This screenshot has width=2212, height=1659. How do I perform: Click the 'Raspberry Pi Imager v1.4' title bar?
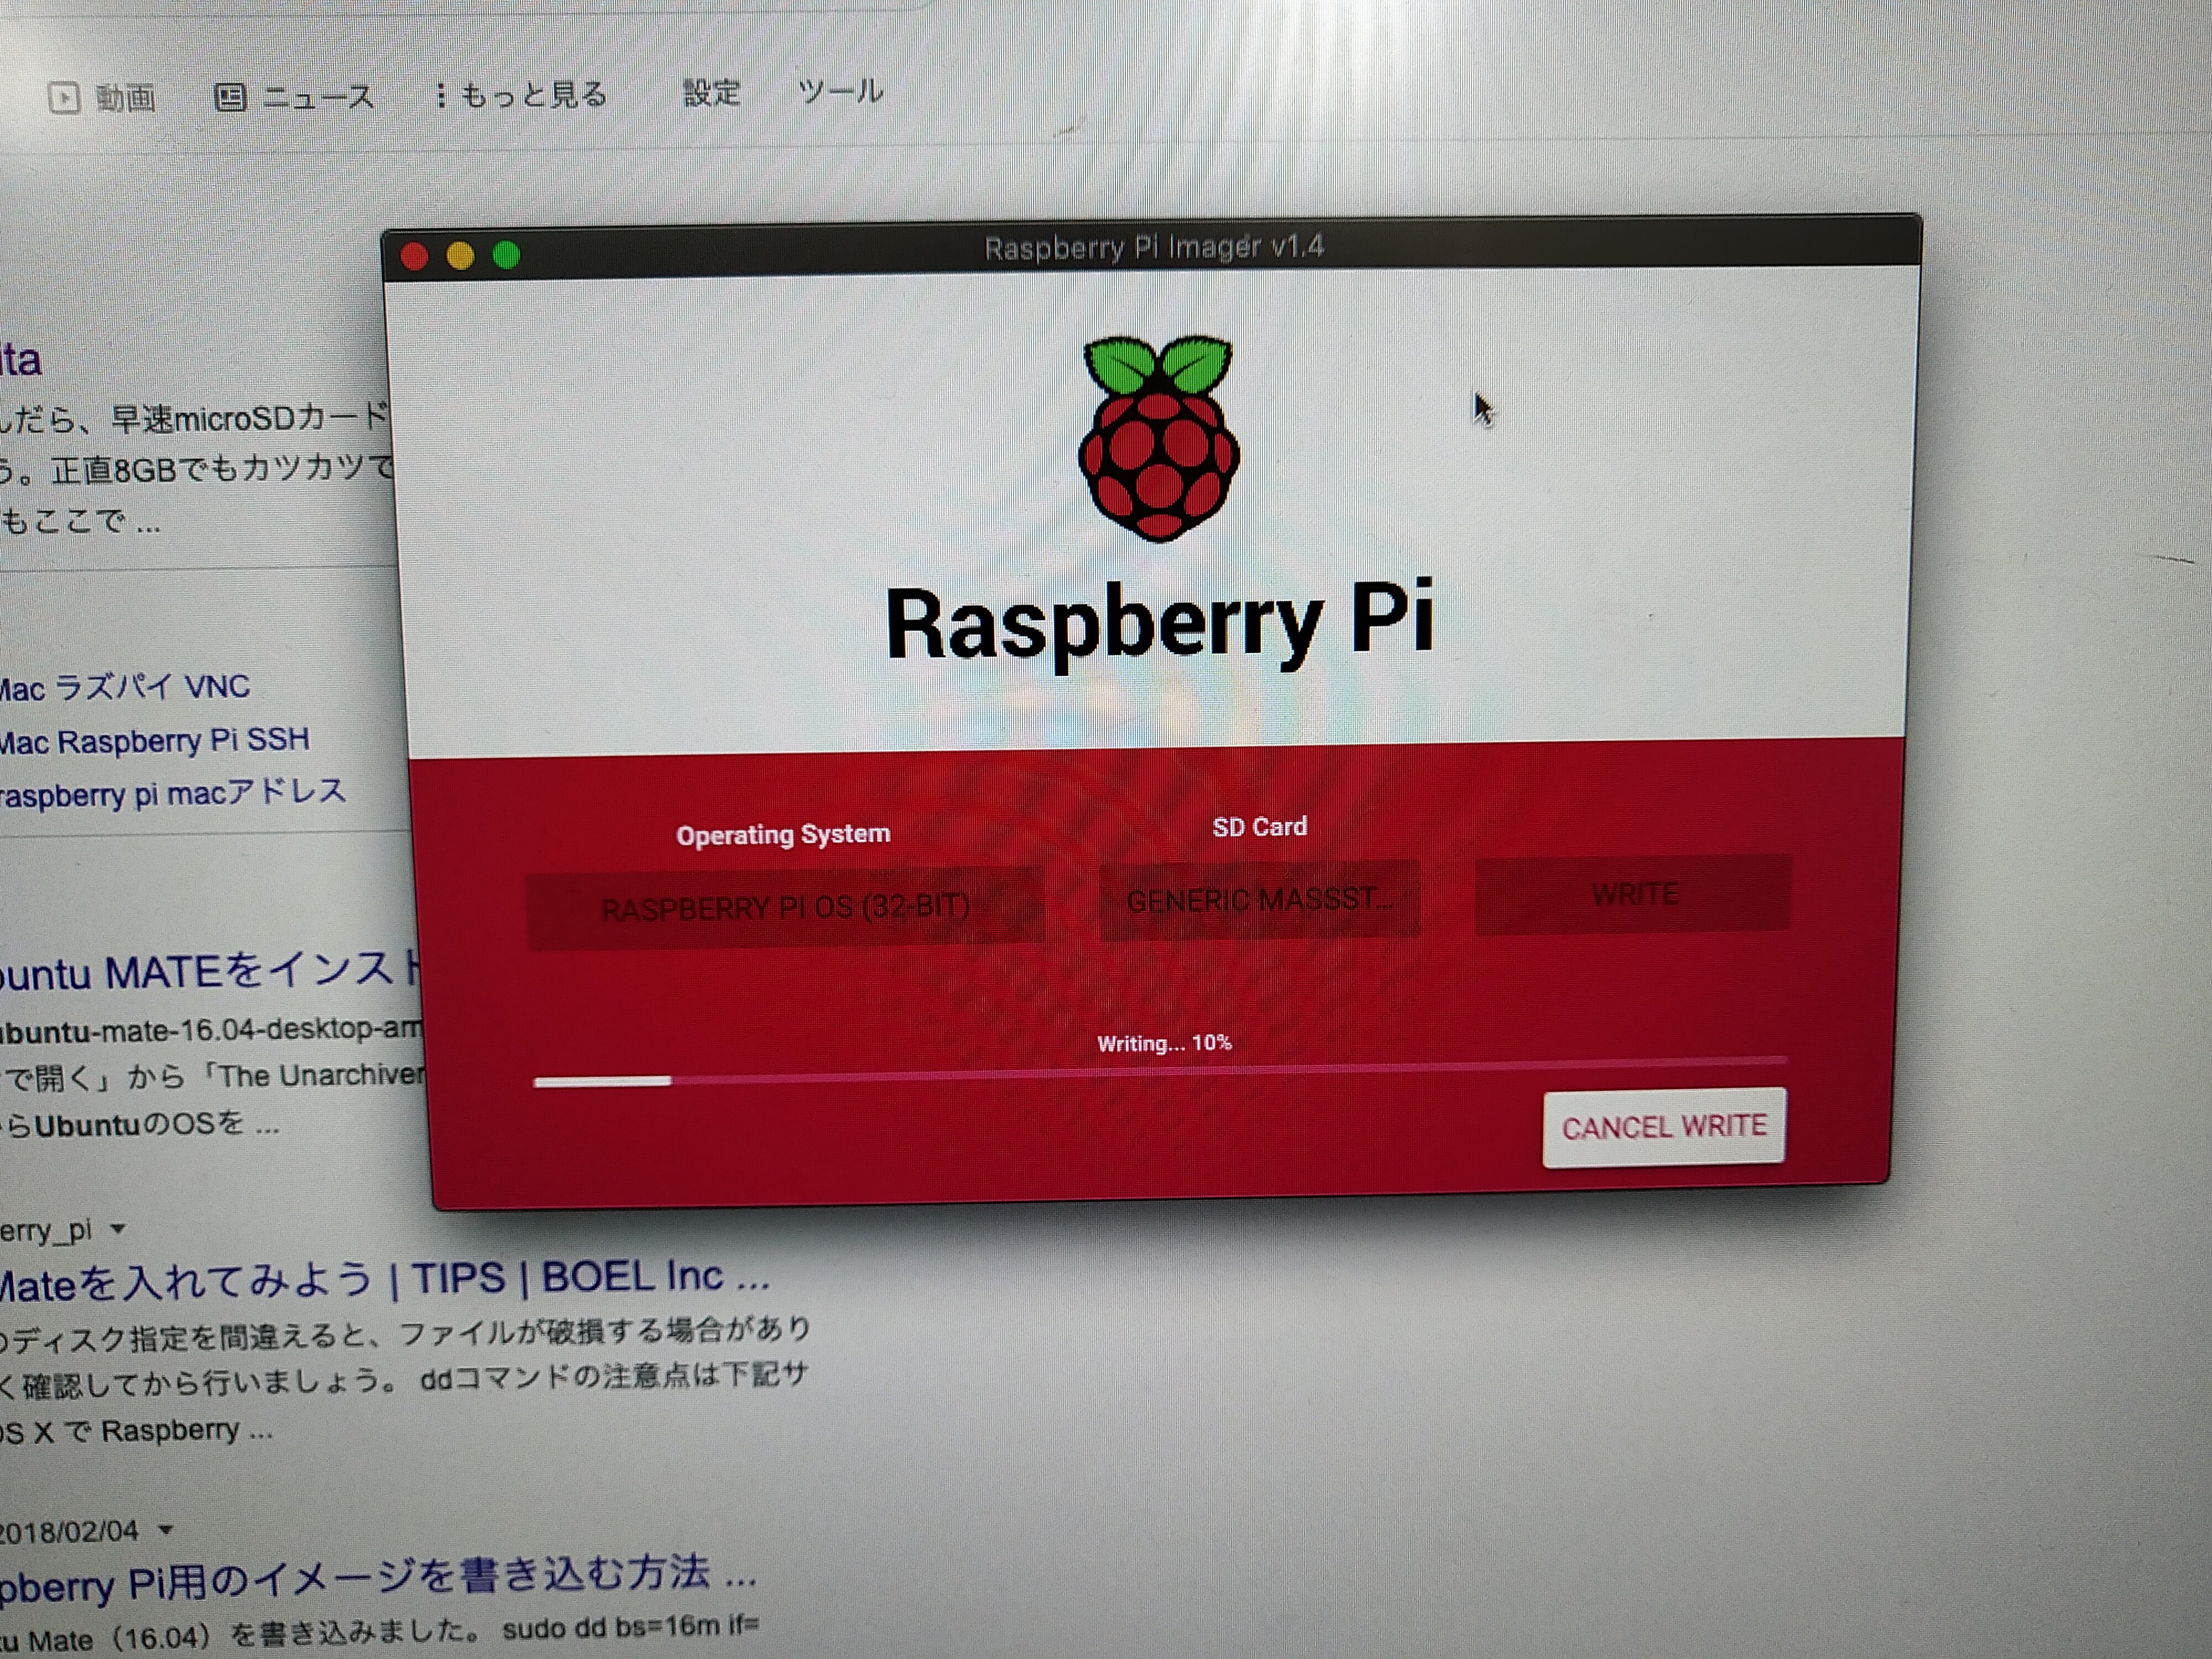coord(1154,247)
